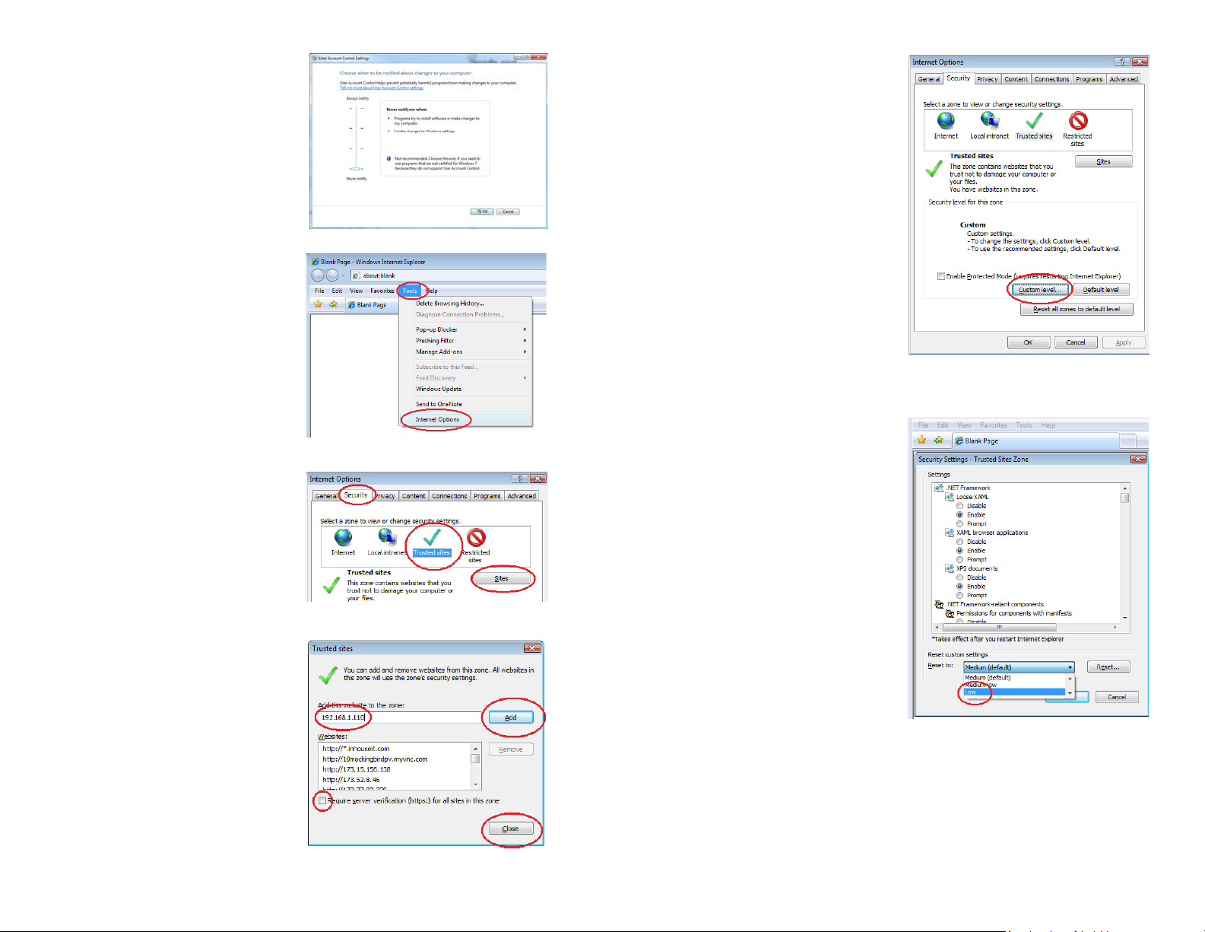
Task: Switch to Privacy tab in the Internet Options dialog with OK button
Action: 987,79
